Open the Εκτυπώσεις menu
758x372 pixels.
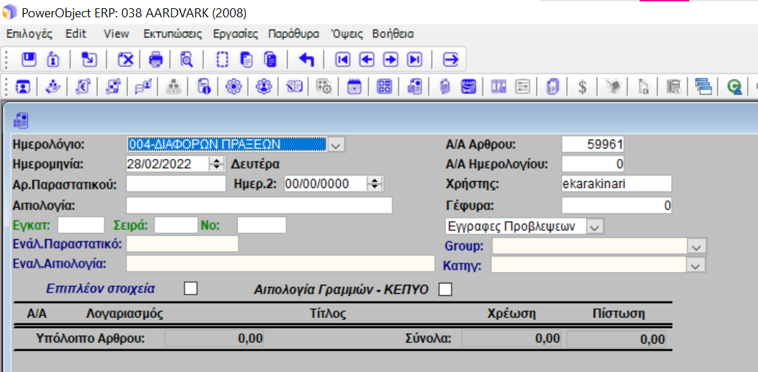(x=173, y=34)
